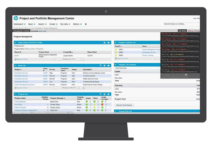Open Training Material program link
This screenshot has width=212, height=147.
(20, 102)
